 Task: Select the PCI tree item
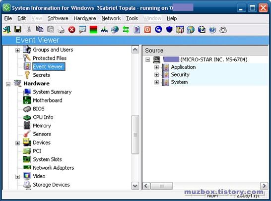(x=37, y=151)
